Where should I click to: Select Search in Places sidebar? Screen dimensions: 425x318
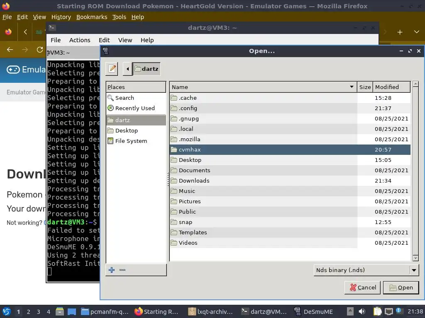[136, 98]
